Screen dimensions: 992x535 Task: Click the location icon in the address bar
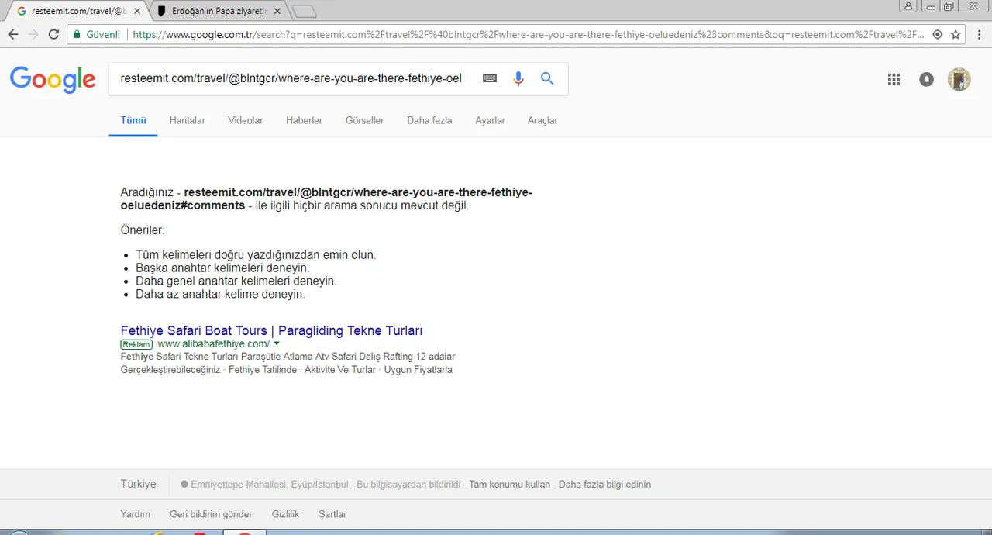[x=938, y=34]
